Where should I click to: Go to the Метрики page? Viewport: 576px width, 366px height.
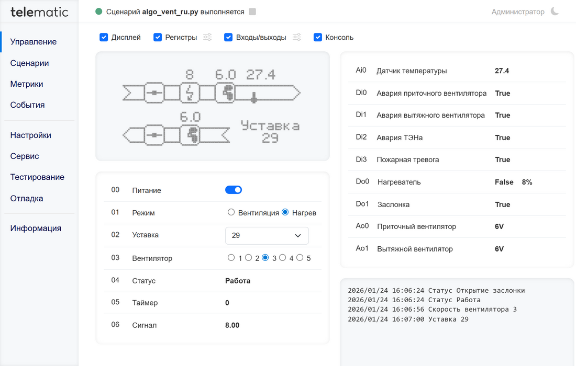point(27,84)
